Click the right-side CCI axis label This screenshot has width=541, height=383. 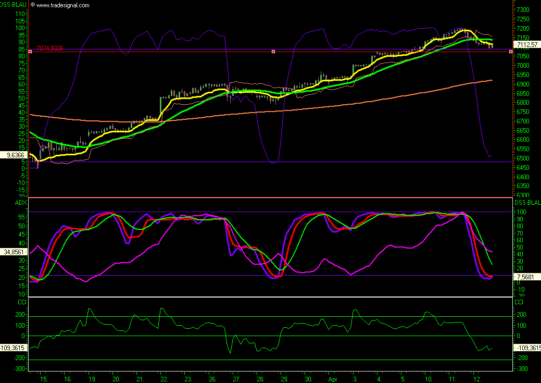click(x=519, y=302)
